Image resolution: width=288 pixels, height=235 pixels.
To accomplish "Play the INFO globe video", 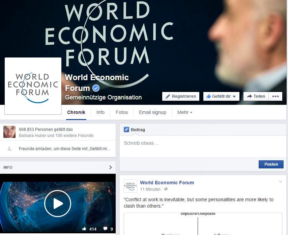I will pyautogui.click(x=58, y=203).
